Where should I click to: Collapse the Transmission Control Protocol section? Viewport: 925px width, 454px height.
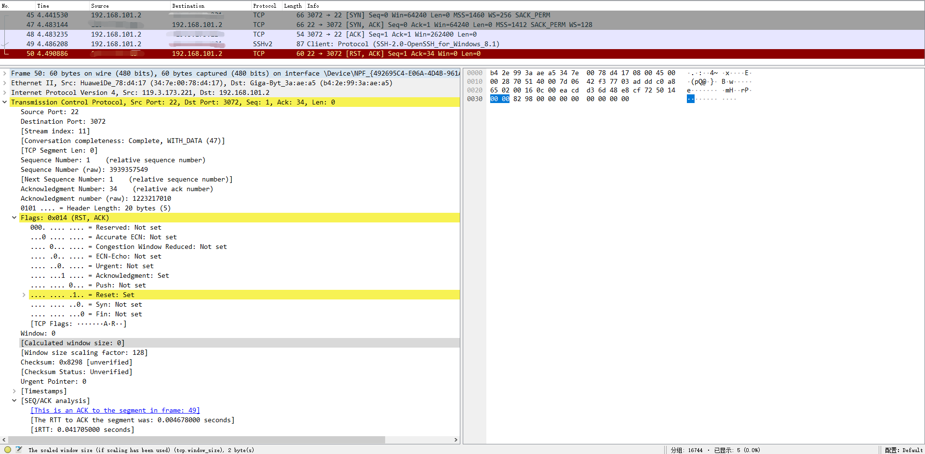(5, 102)
